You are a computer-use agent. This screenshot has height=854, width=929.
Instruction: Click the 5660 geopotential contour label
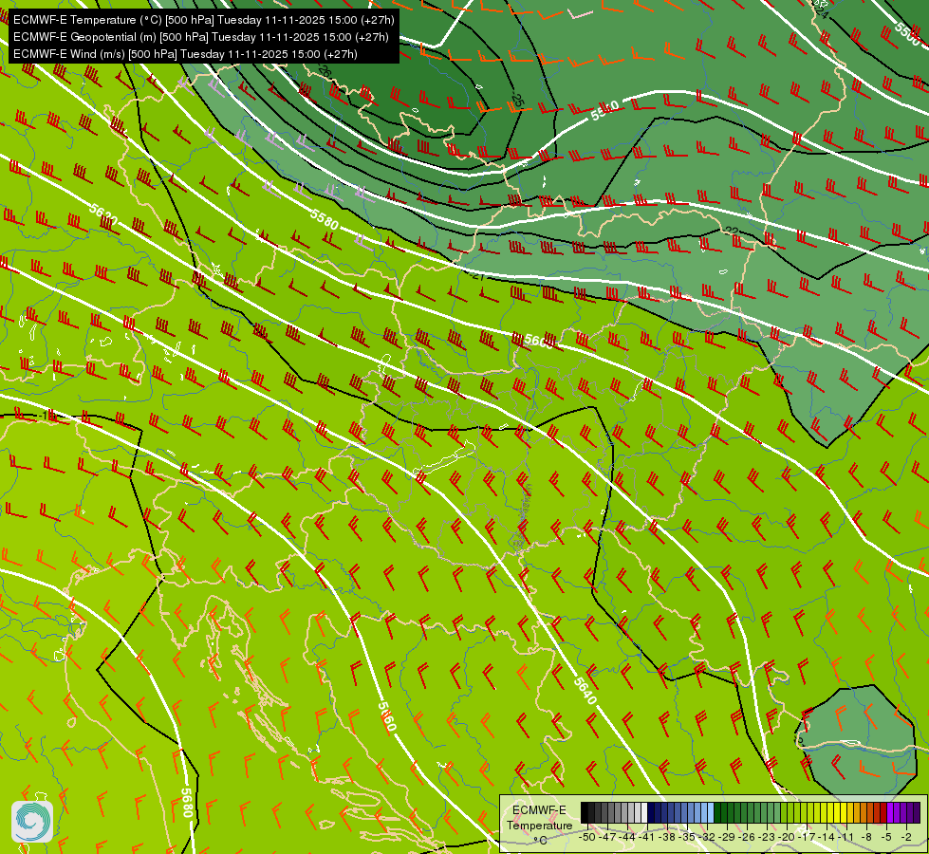386,715
